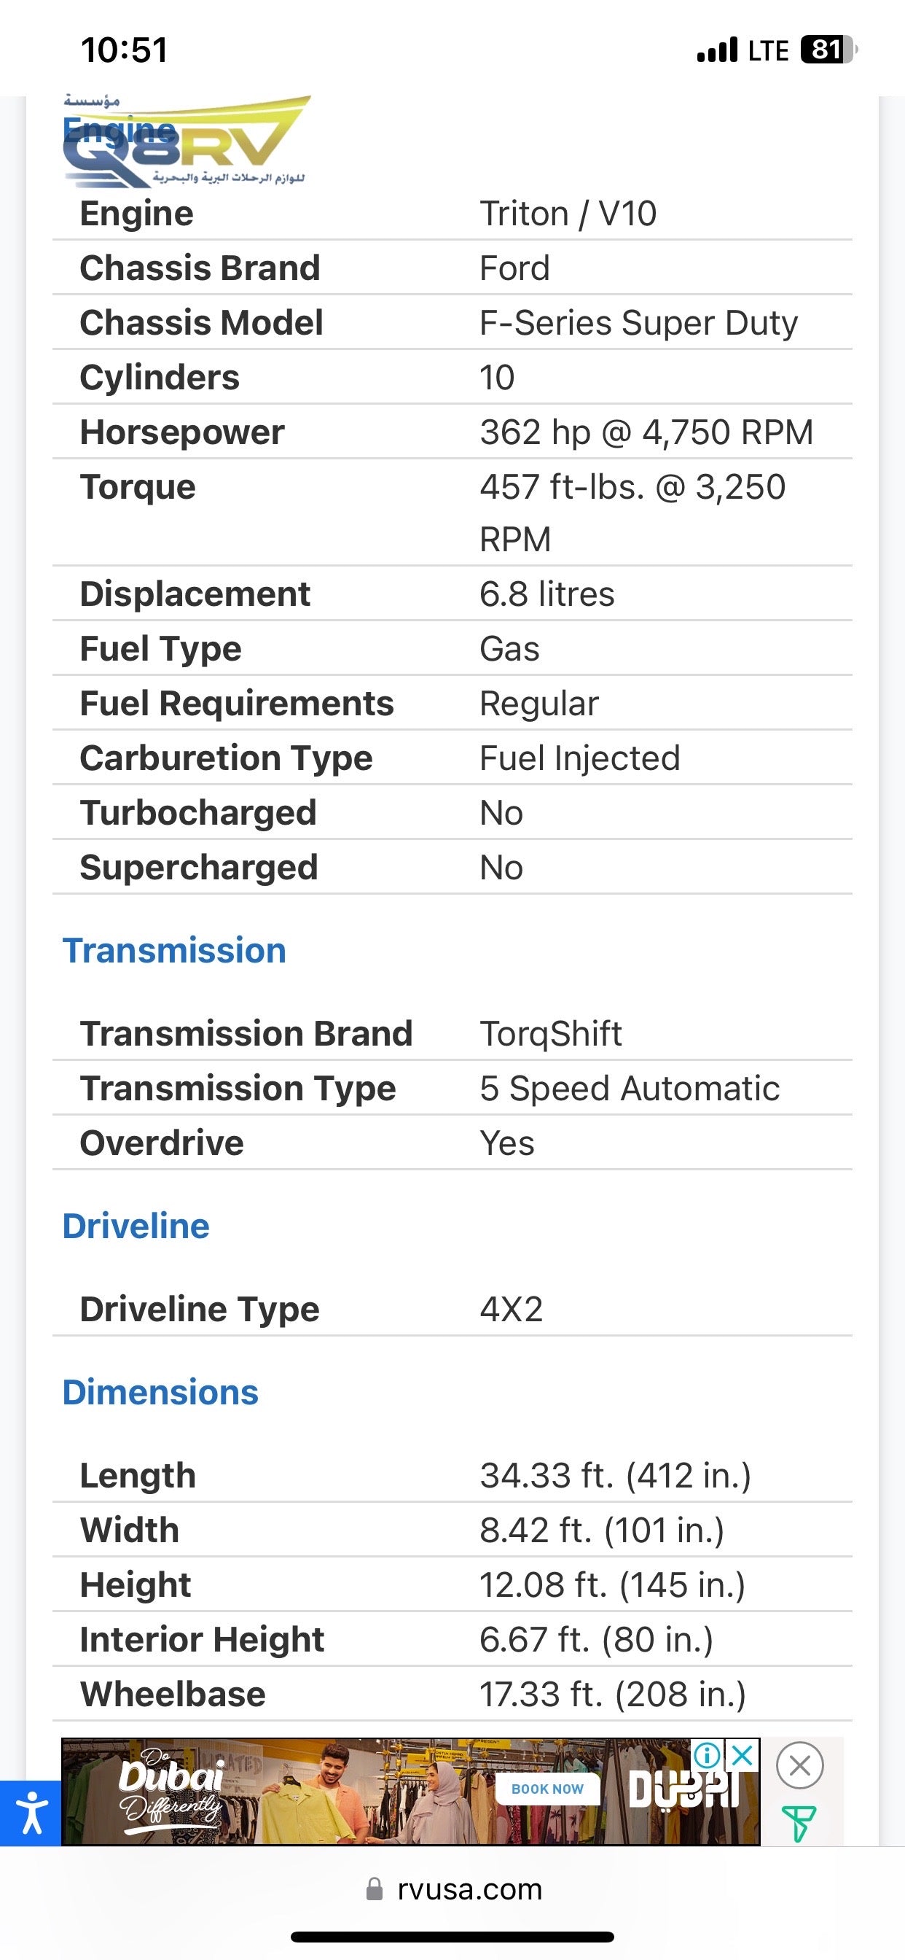Select the Driveline section heading
Image resolution: width=905 pixels, height=1960 pixels.
coord(136,1226)
